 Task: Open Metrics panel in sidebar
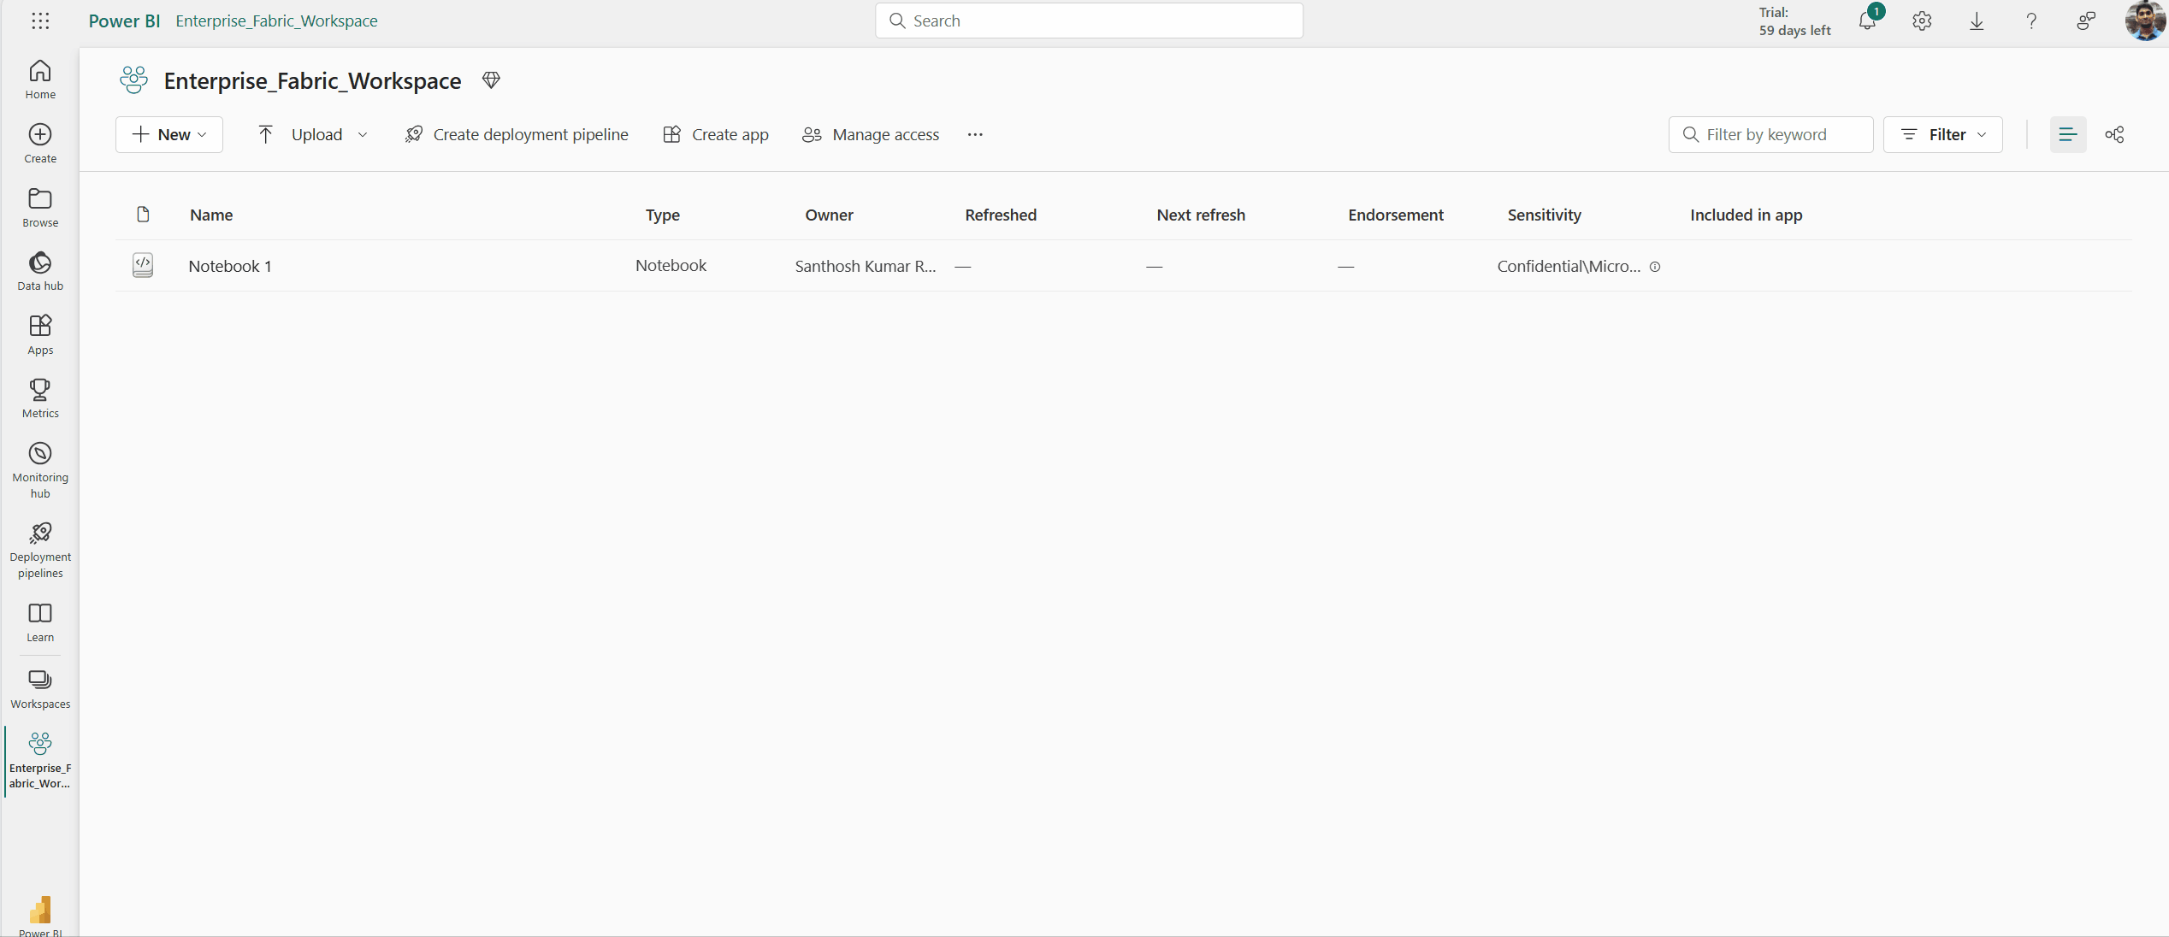coord(38,398)
